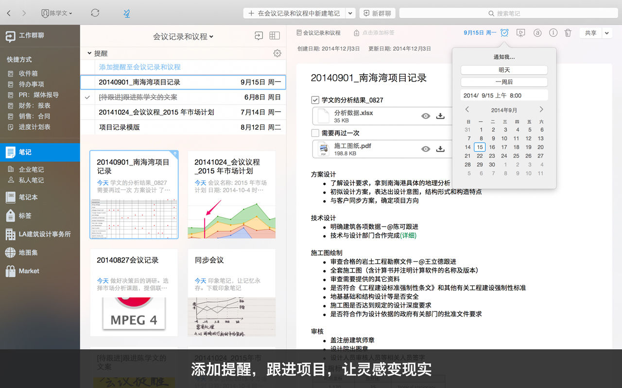This screenshot has height=388, width=622.
Task: Go to next month in calendar
Action: coord(541,110)
